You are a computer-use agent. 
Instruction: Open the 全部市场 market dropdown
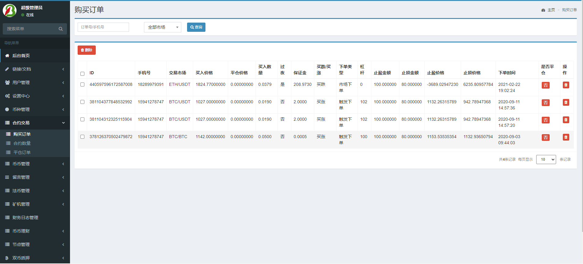162,27
